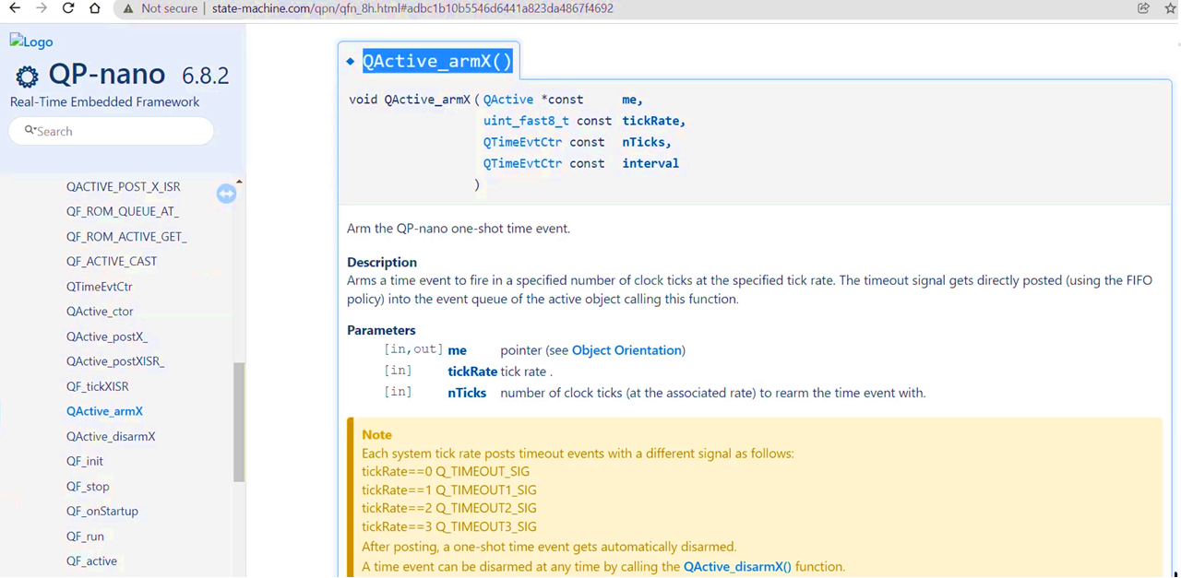Go back with the browser back arrow
Screen dimensions: 1181x578
(x=15, y=8)
